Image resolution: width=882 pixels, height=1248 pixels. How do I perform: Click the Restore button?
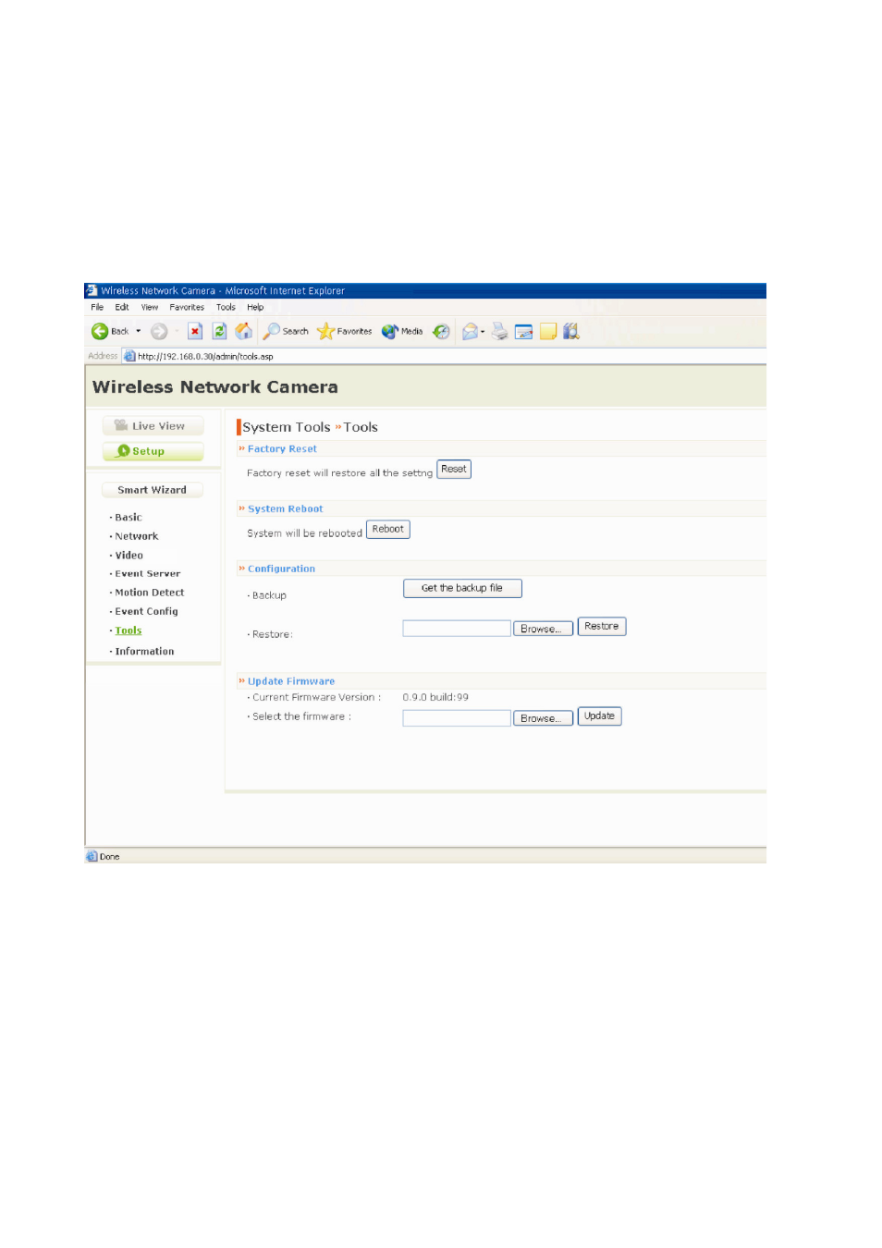pyautogui.click(x=602, y=627)
